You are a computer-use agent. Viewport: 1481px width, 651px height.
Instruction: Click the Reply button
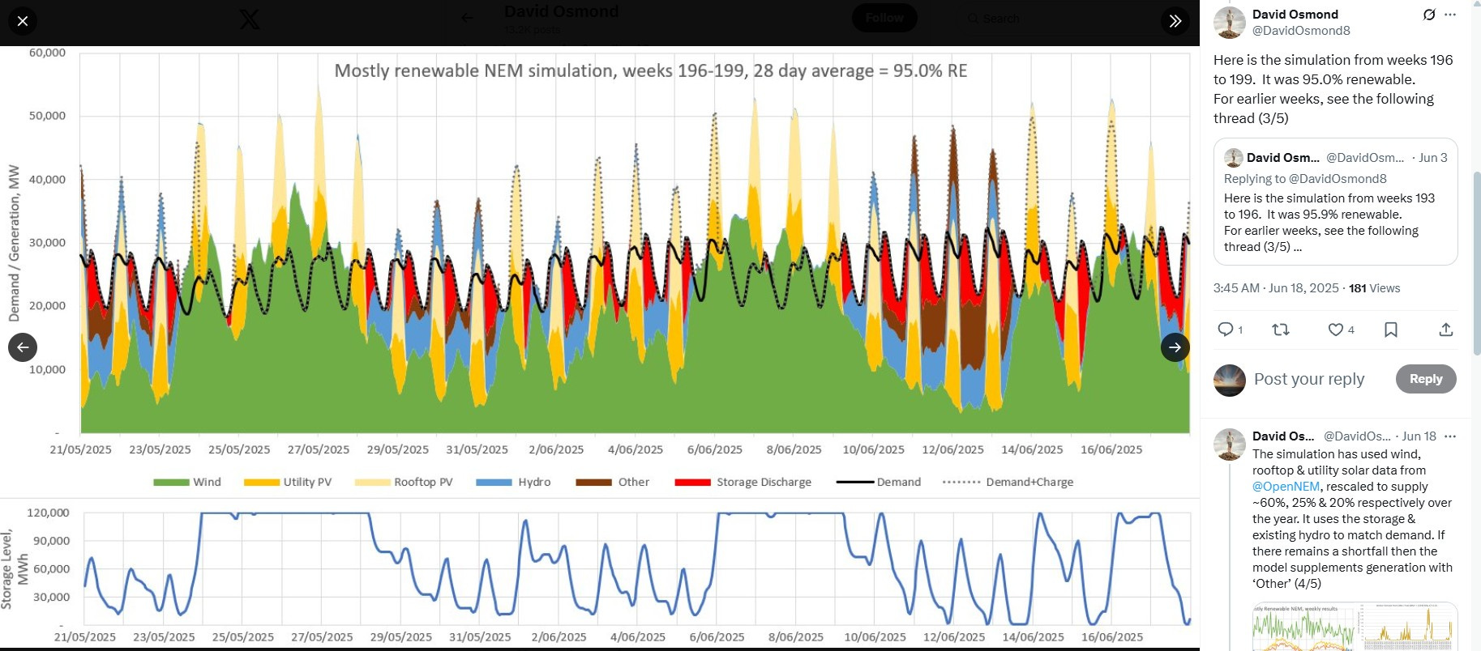click(x=1426, y=379)
